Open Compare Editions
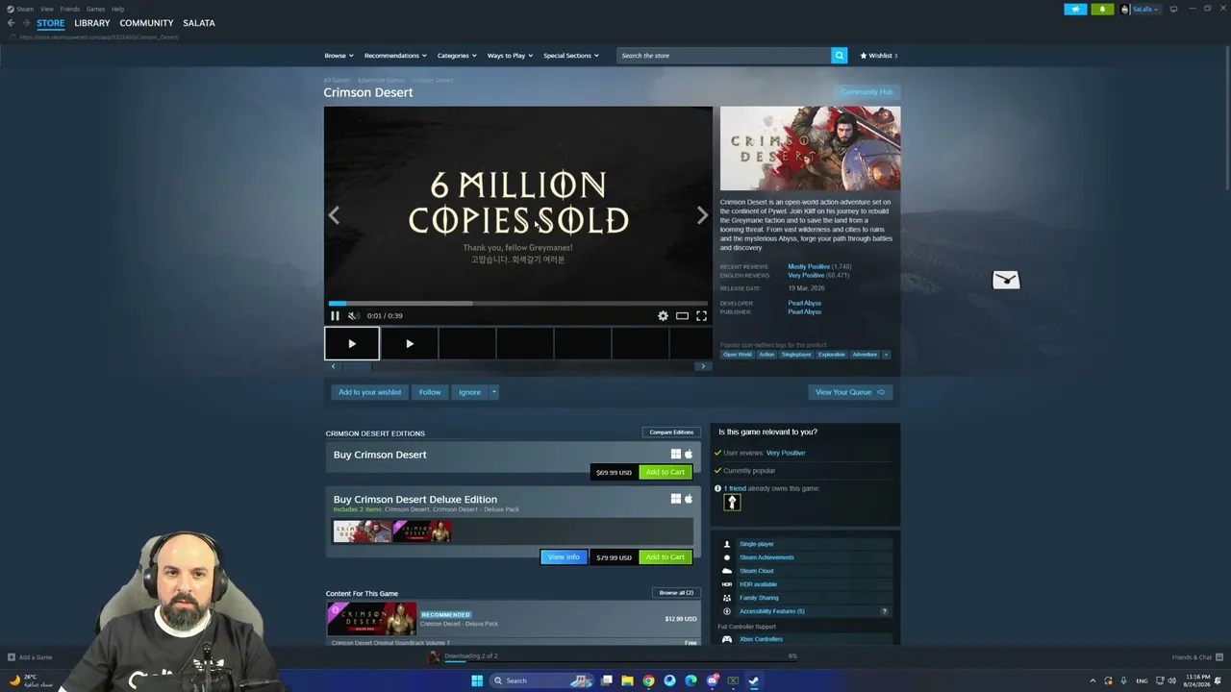Image resolution: width=1231 pixels, height=692 pixels. tap(671, 432)
